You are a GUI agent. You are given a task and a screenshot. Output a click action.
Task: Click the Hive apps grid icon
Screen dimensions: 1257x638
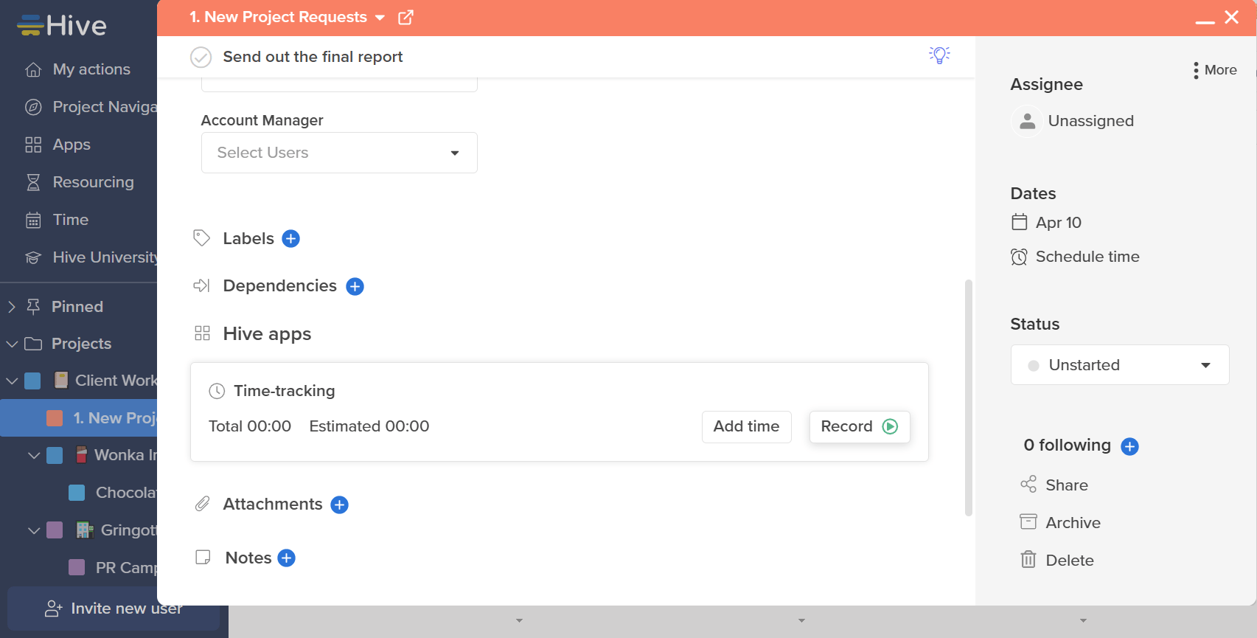202,333
